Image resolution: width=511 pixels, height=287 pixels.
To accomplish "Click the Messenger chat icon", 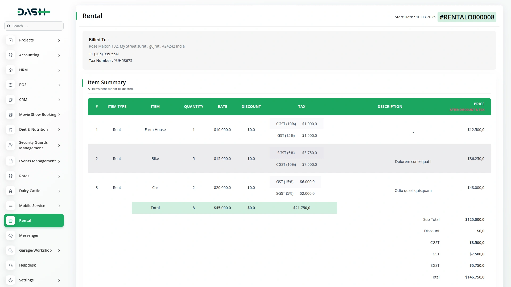I will tap(11, 236).
